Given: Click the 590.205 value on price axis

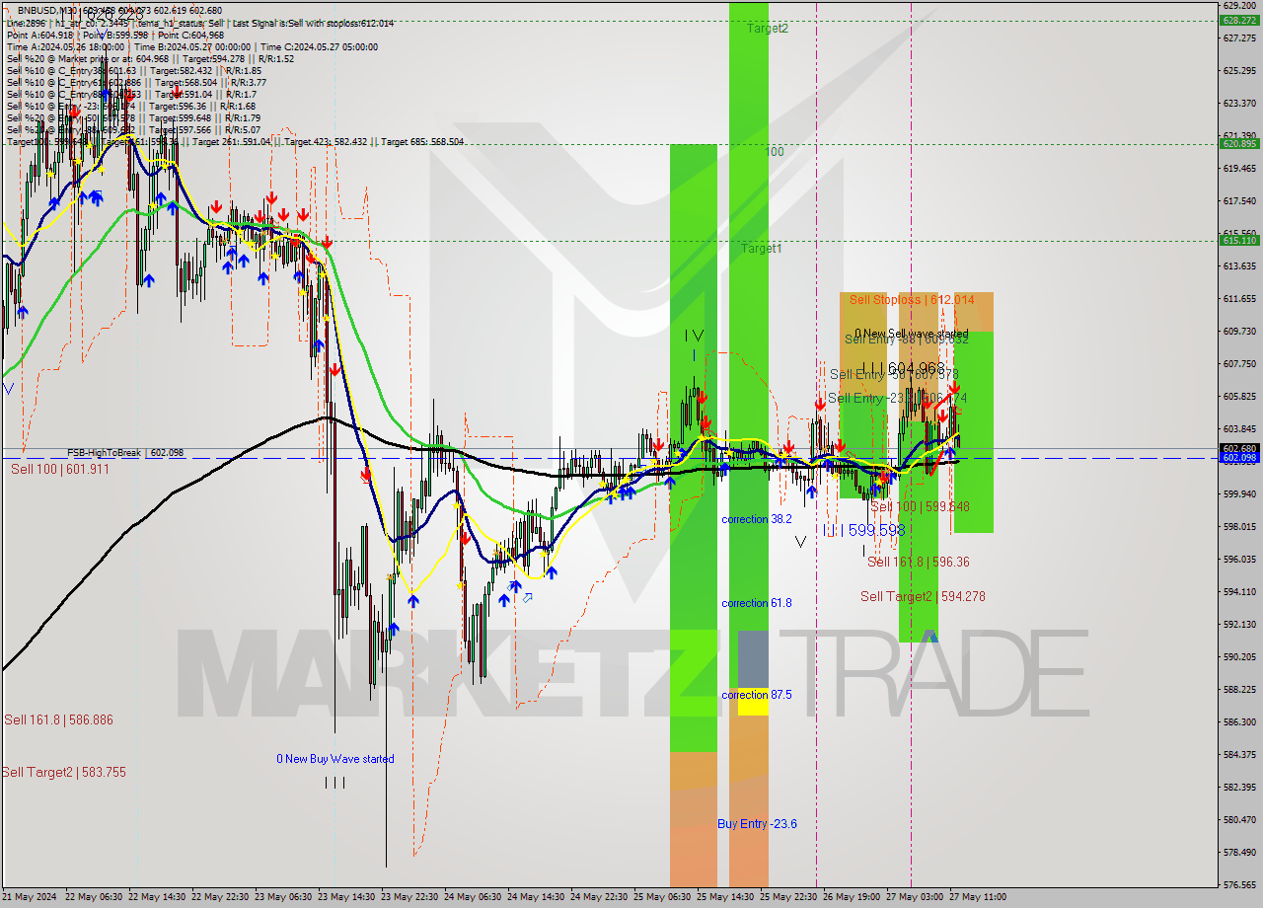Looking at the screenshot, I should (x=1238, y=656).
